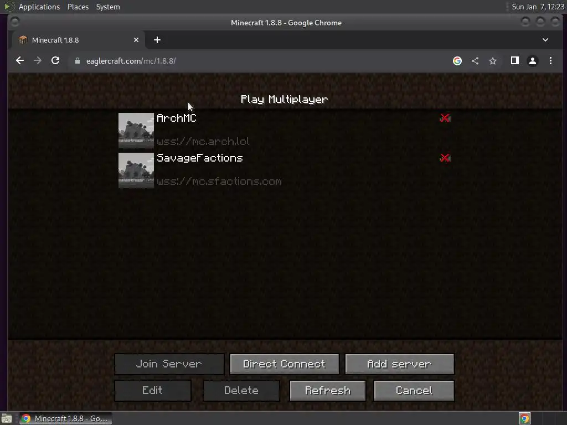Viewport: 567px width, 425px height.
Task: Share this page via share icon
Action: click(x=475, y=61)
